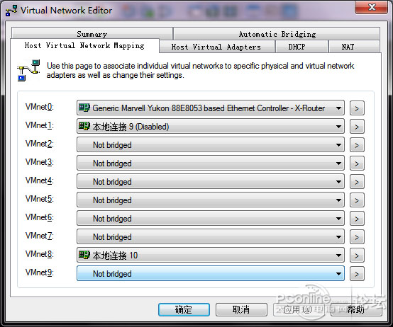Open the > arrow menu for VMnet4

[x=357, y=182]
